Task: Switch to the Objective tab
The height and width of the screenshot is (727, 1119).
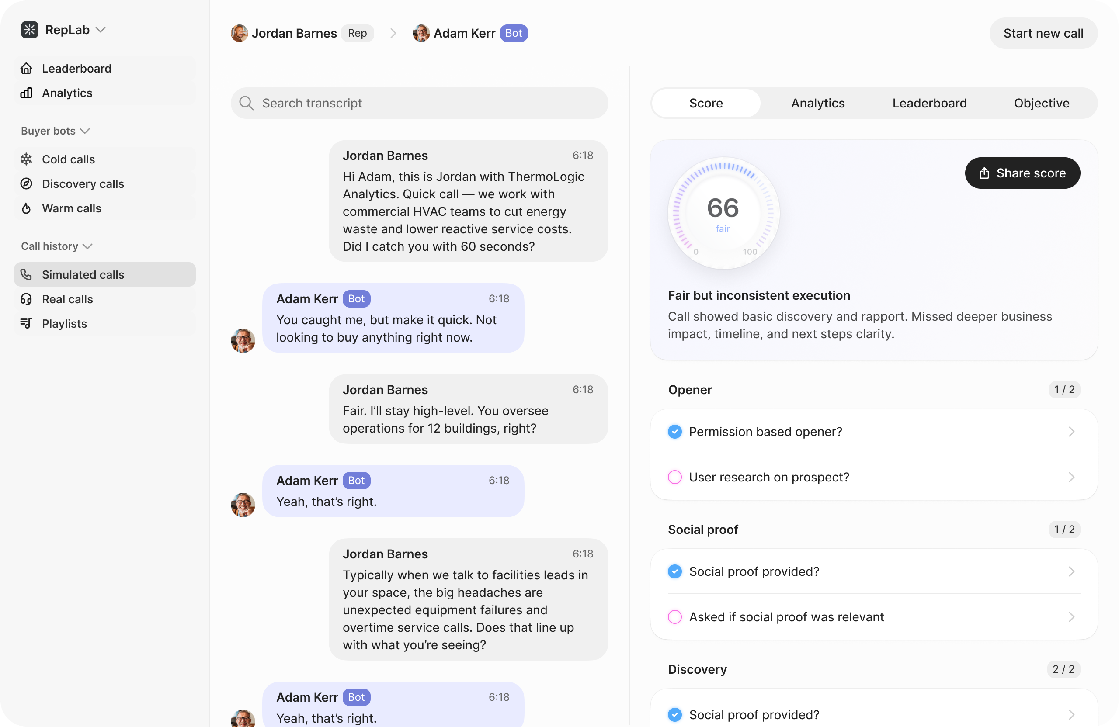Action: tap(1042, 103)
